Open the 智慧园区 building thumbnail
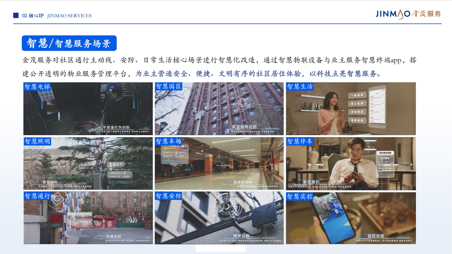This screenshot has width=452, height=254. coord(219,109)
